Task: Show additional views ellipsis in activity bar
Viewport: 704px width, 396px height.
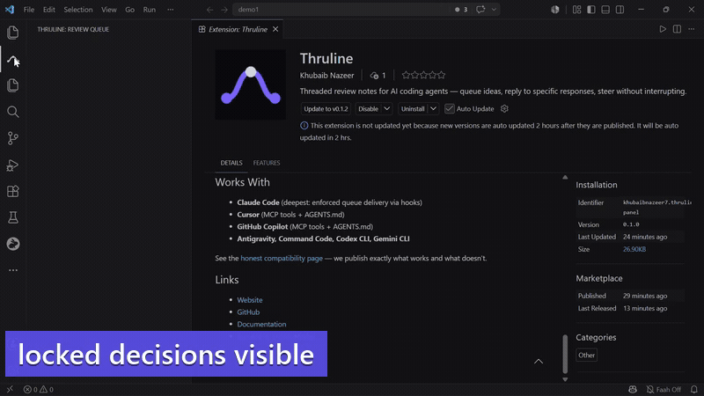Action: tap(12, 270)
